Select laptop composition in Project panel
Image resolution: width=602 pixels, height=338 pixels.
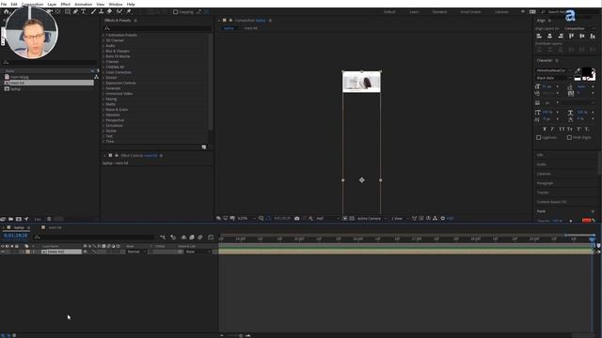pos(16,89)
